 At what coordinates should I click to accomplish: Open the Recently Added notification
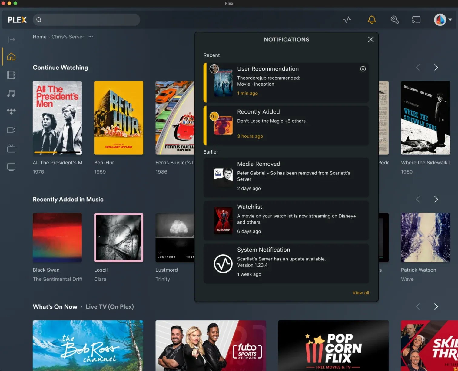point(286,126)
